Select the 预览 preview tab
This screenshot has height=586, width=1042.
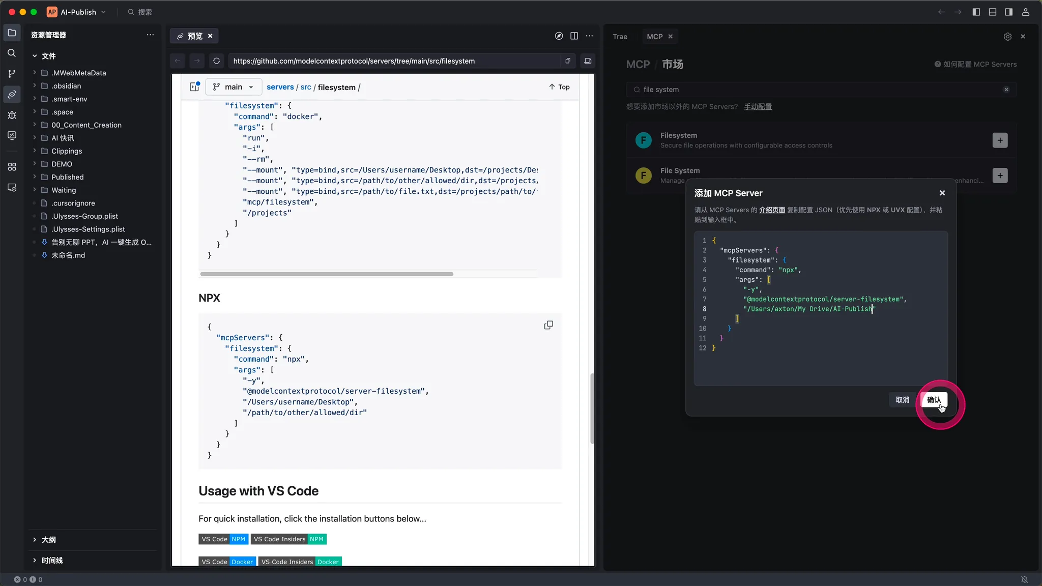pos(194,36)
